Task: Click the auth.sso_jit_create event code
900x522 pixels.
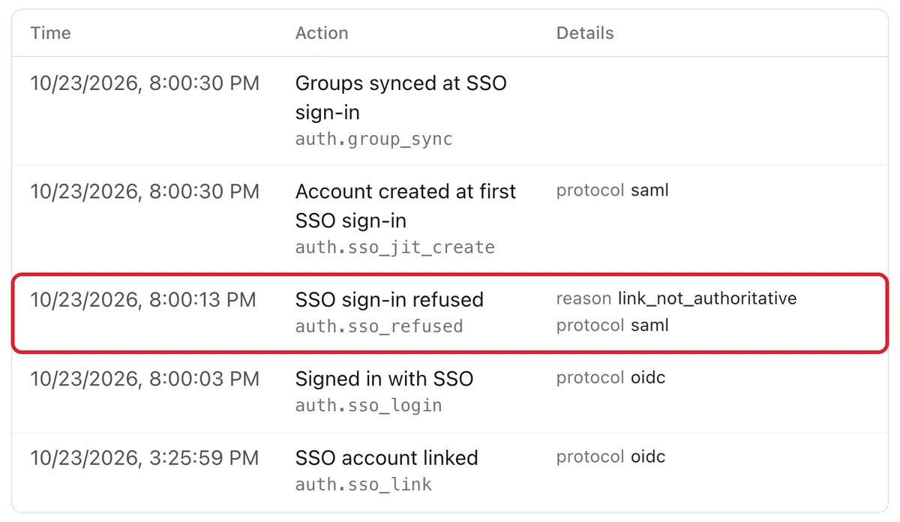Action: point(395,247)
